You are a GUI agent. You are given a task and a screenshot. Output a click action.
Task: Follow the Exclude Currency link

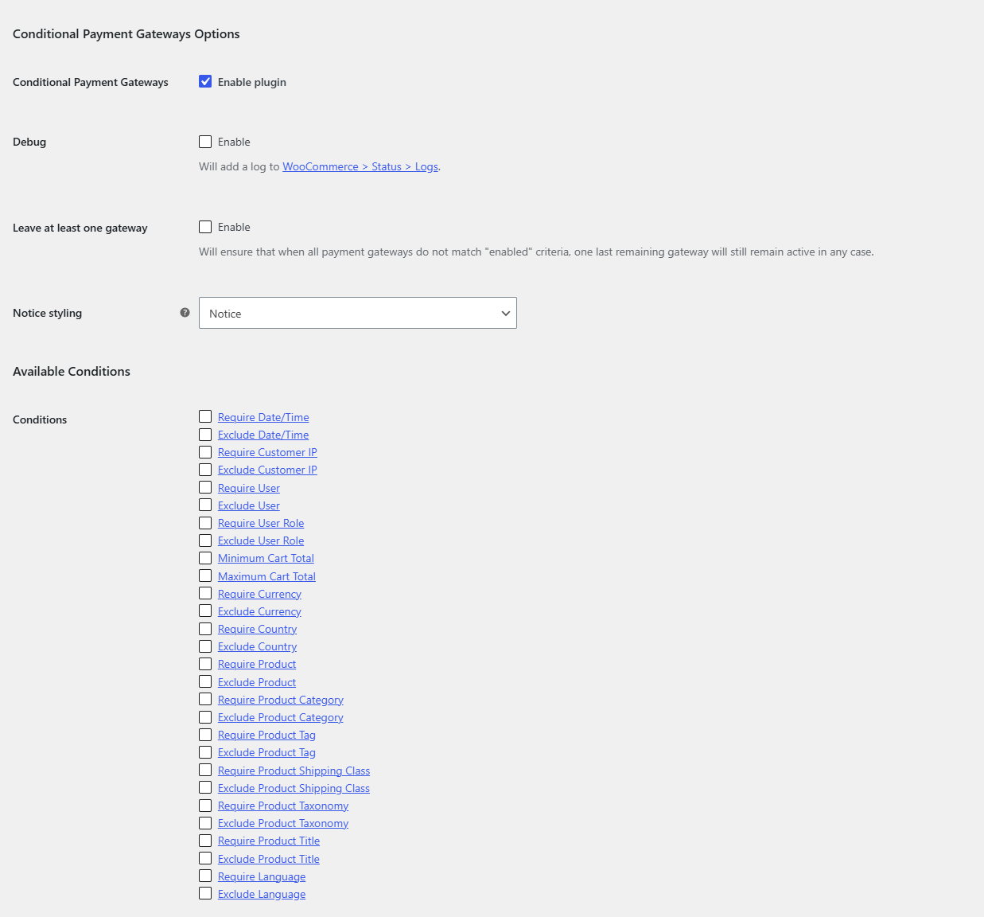point(259,611)
